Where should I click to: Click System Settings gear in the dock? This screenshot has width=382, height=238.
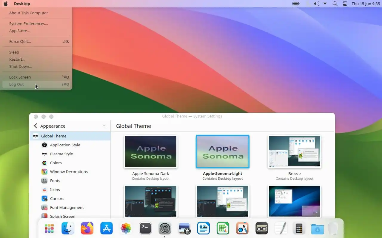tap(165, 228)
